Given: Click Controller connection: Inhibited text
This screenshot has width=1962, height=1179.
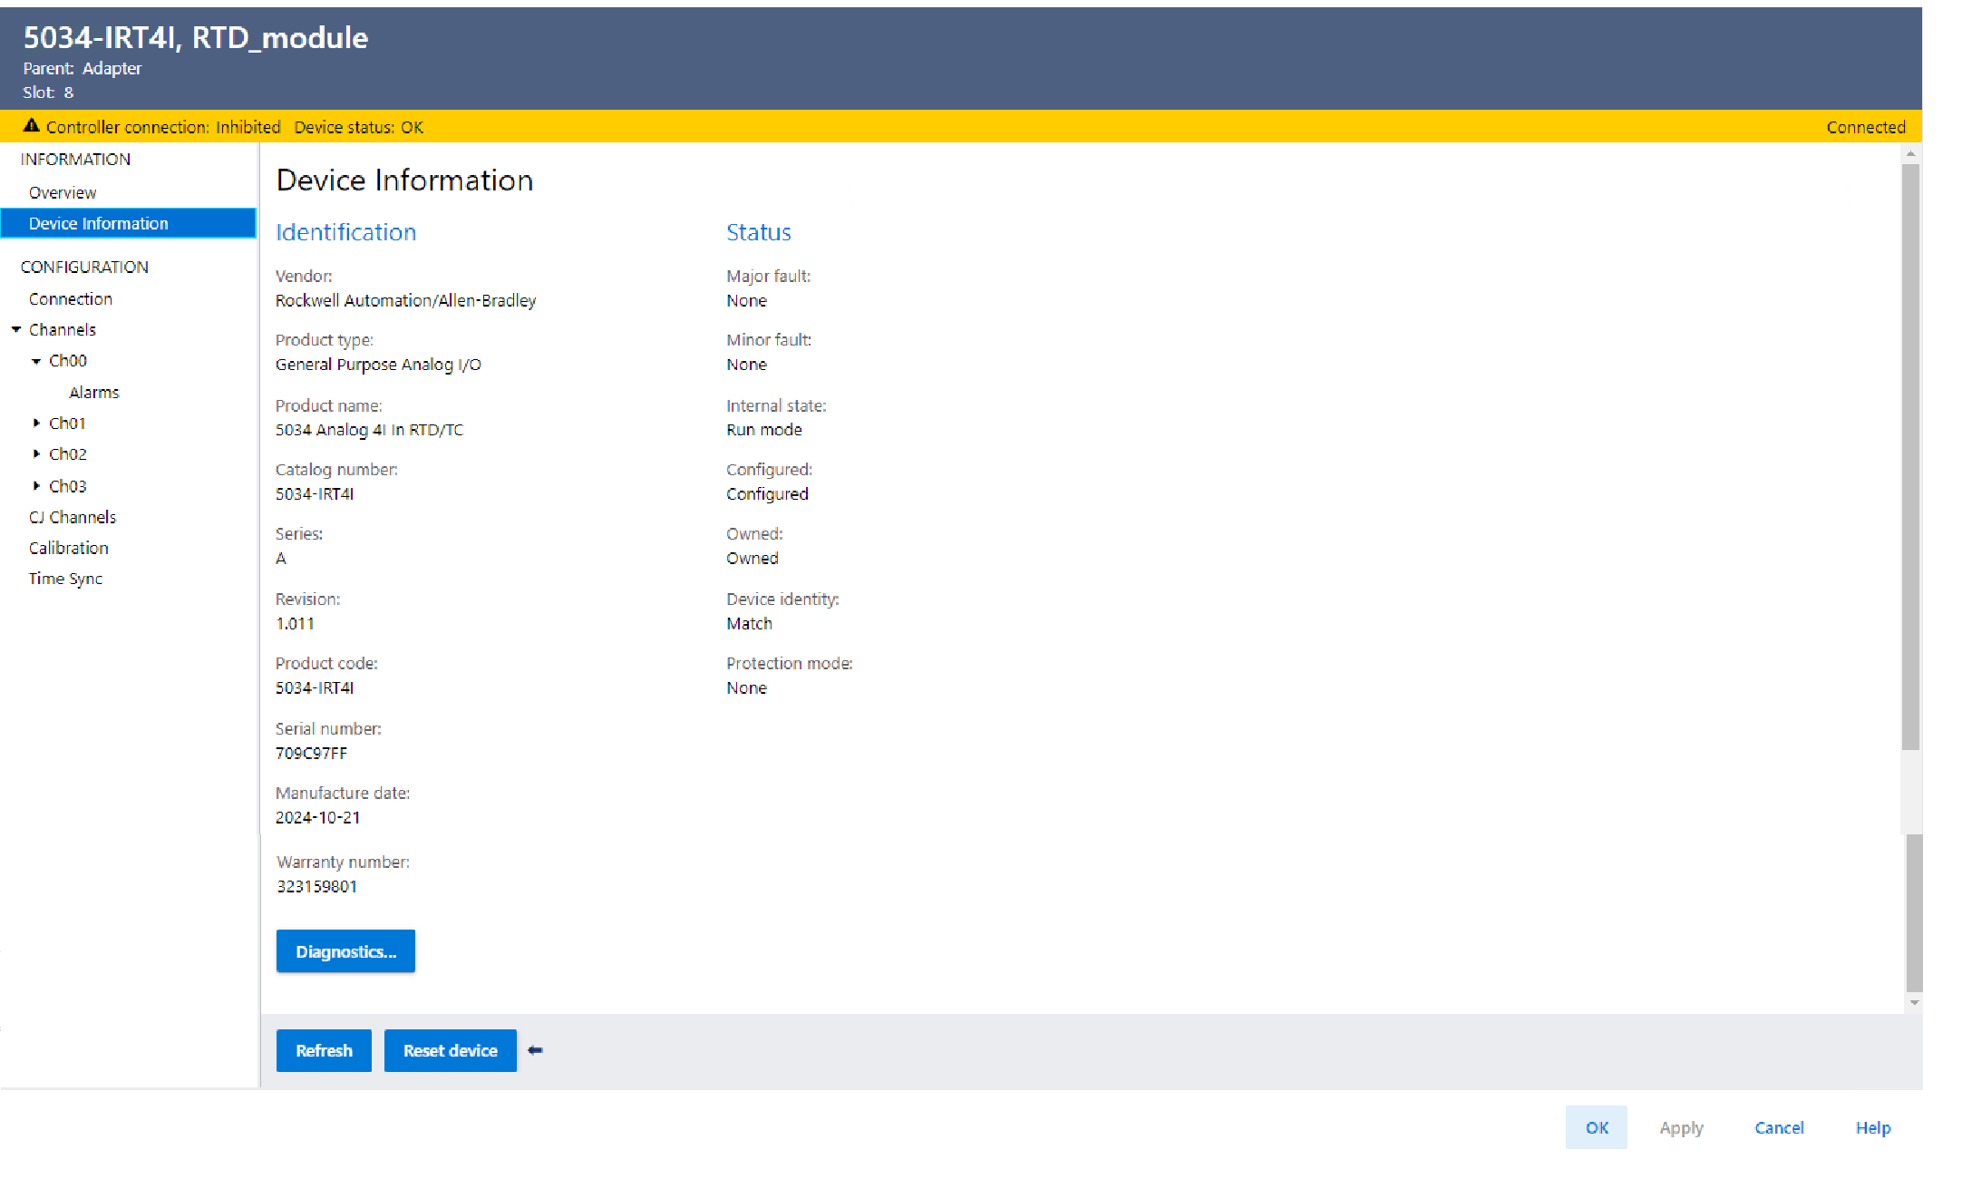Looking at the screenshot, I should (163, 127).
